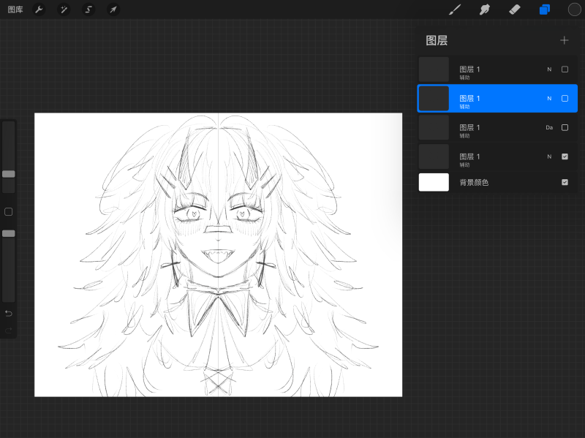The height and width of the screenshot is (438, 585).
Task: Open the Actions wrench menu
Action: [x=39, y=10]
